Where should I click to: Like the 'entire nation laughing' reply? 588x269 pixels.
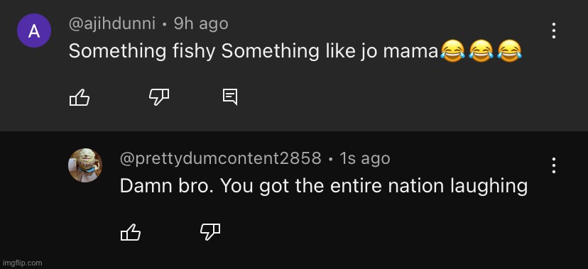tap(131, 232)
